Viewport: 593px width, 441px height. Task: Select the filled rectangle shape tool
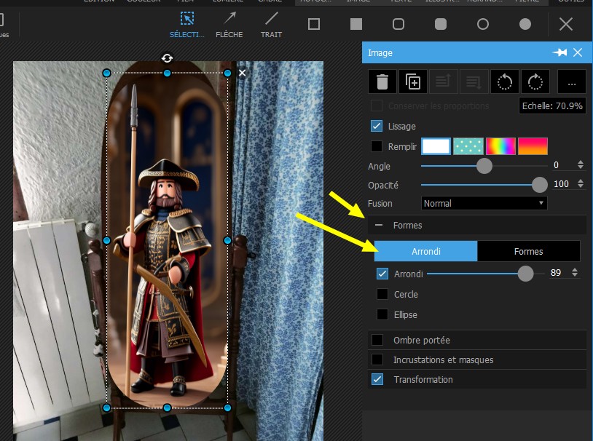[356, 24]
